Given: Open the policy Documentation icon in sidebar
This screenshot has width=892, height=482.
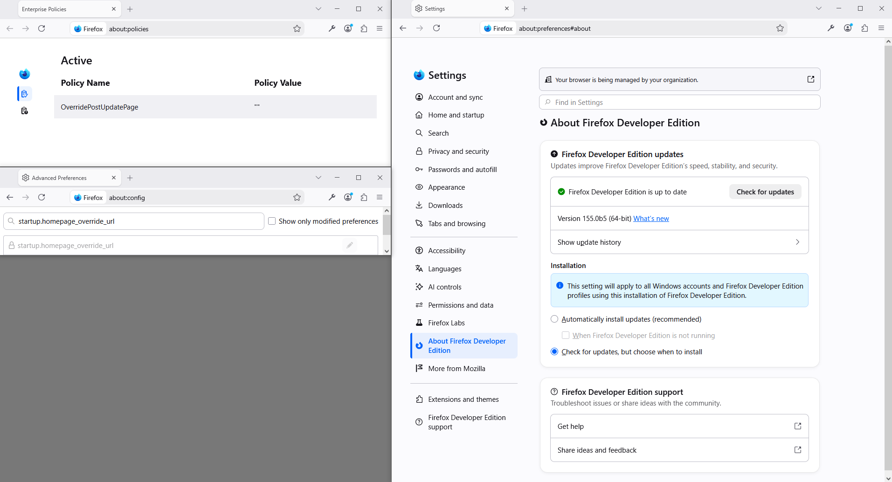Looking at the screenshot, I should click(25, 111).
